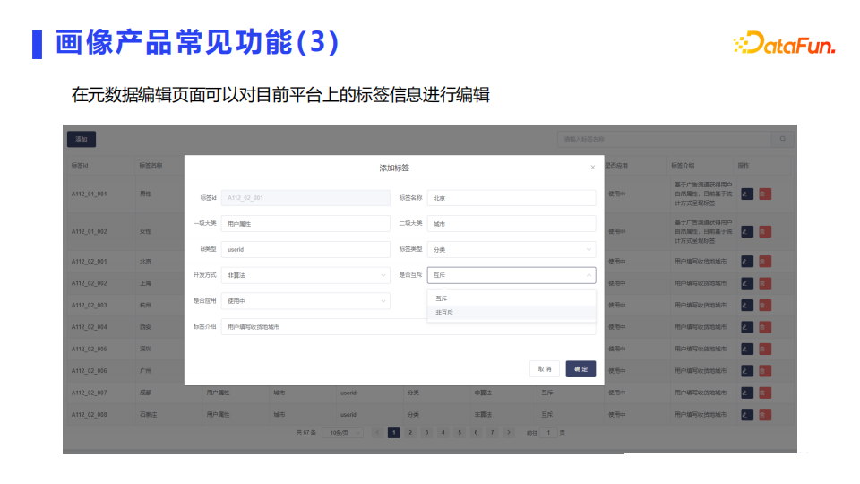Screen dimensions: 860x484
Task: Open the 开发方式 dropdown
Action: [305, 275]
